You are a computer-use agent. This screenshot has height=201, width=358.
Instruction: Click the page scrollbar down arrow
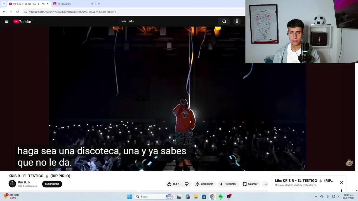[356, 191]
